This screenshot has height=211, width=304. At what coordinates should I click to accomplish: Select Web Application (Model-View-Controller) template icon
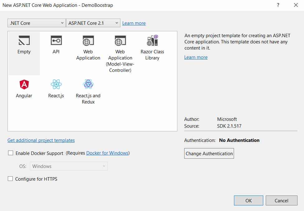(x=120, y=41)
